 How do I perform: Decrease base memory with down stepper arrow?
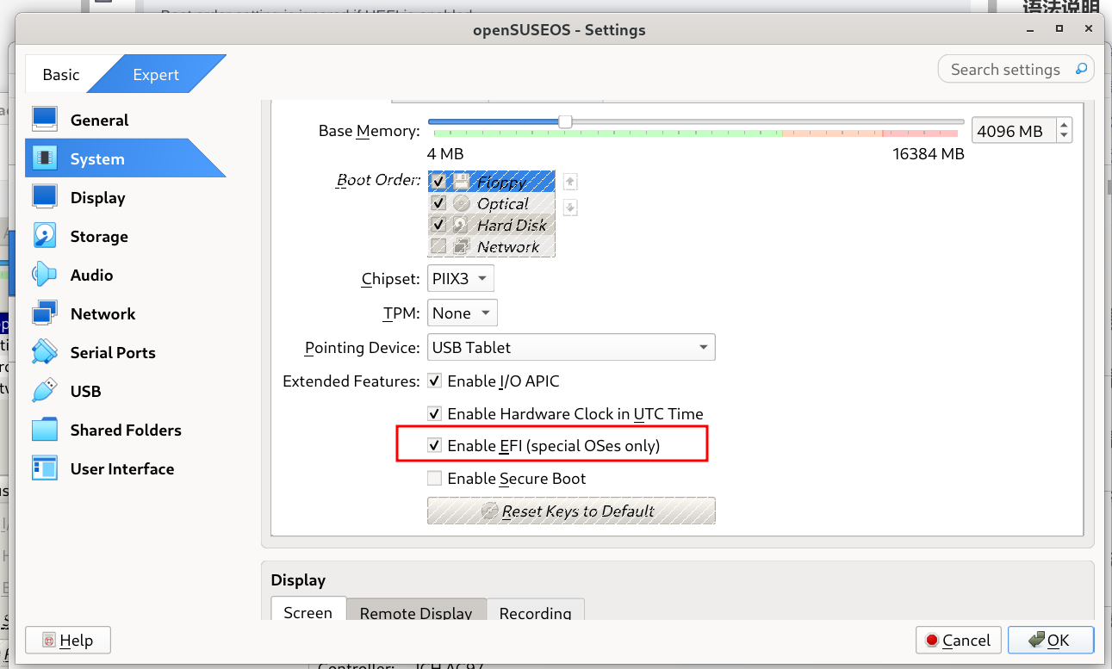[x=1065, y=136]
